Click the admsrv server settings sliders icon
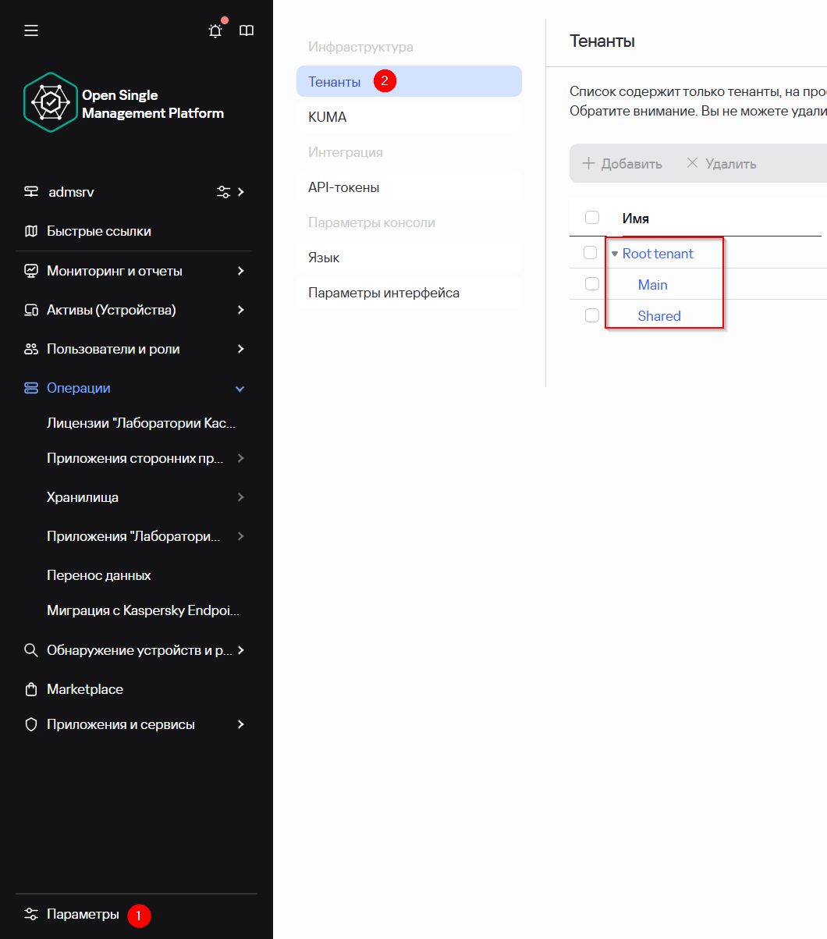827x939 pixels. [x=223, y=192]
